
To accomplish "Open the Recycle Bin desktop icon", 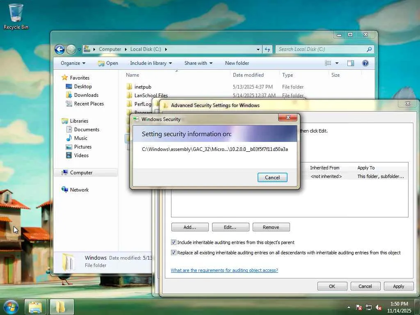I will 16,16.
